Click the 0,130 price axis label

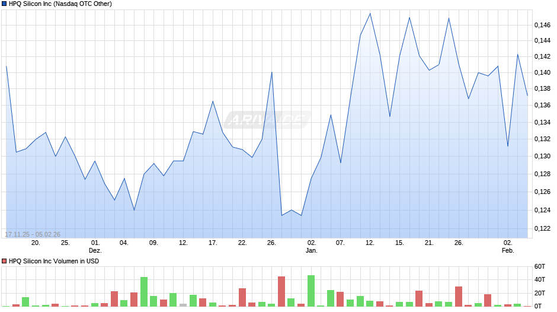tap(542, 156)
